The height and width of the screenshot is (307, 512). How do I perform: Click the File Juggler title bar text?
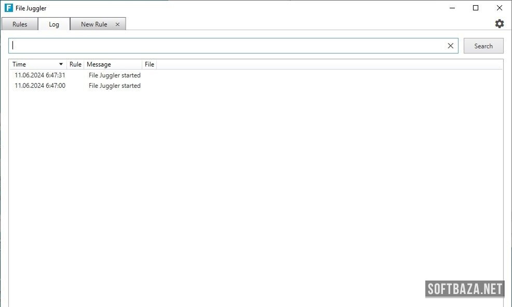pyautogui.click(x=31, y=8)
